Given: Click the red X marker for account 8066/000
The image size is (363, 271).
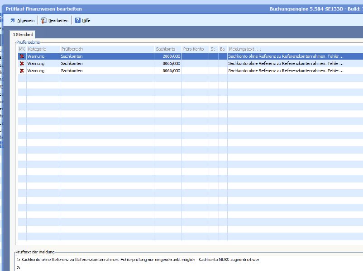Looking at the screenshot, I should coord(22,71).
